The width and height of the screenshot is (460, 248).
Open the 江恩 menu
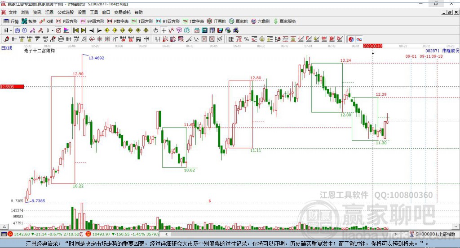pyautogui.click(x=49, y=12)
